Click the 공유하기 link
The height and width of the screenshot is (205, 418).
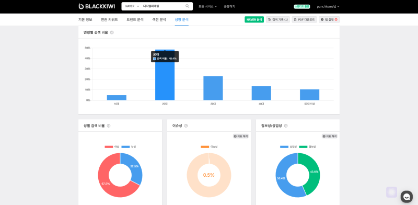pyautogui.click(x=229, y=6)
